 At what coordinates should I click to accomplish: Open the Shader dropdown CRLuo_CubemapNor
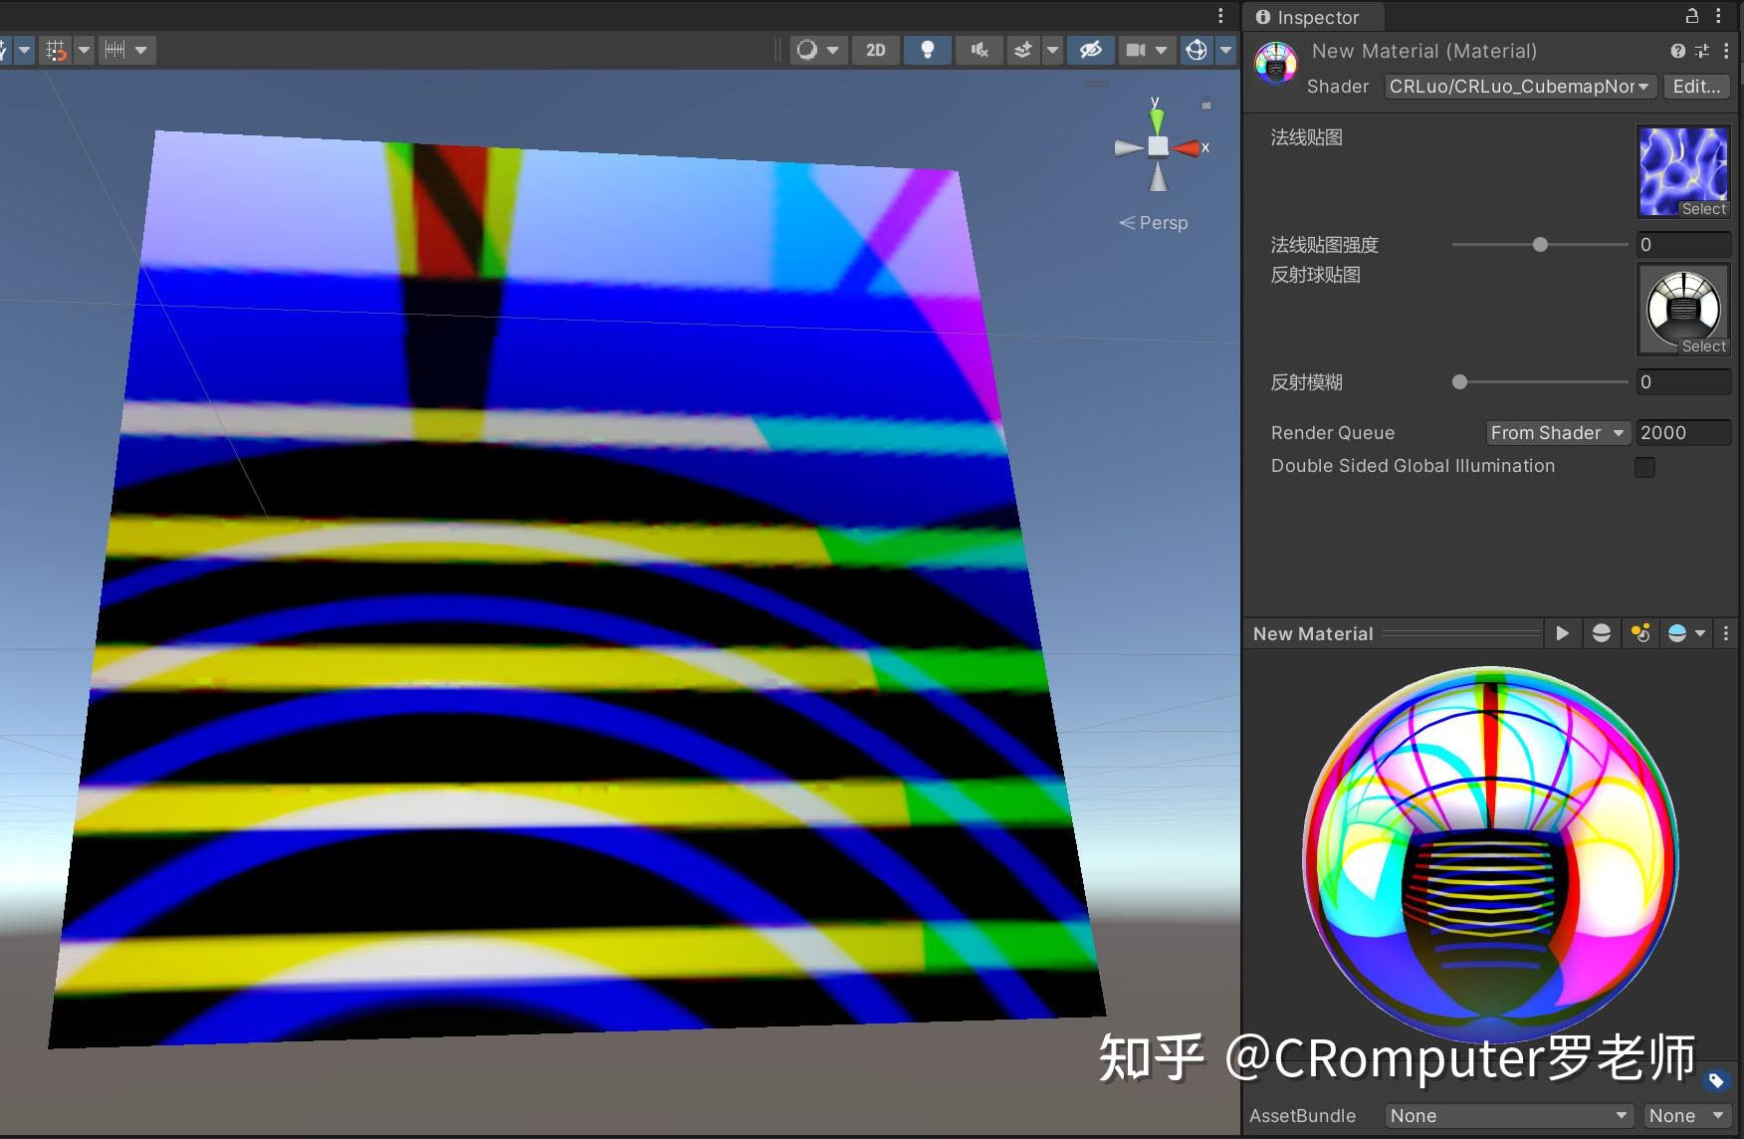1518,87
